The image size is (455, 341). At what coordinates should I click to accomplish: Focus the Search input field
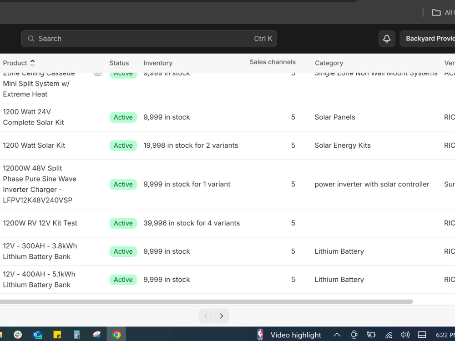coord(149,39)
